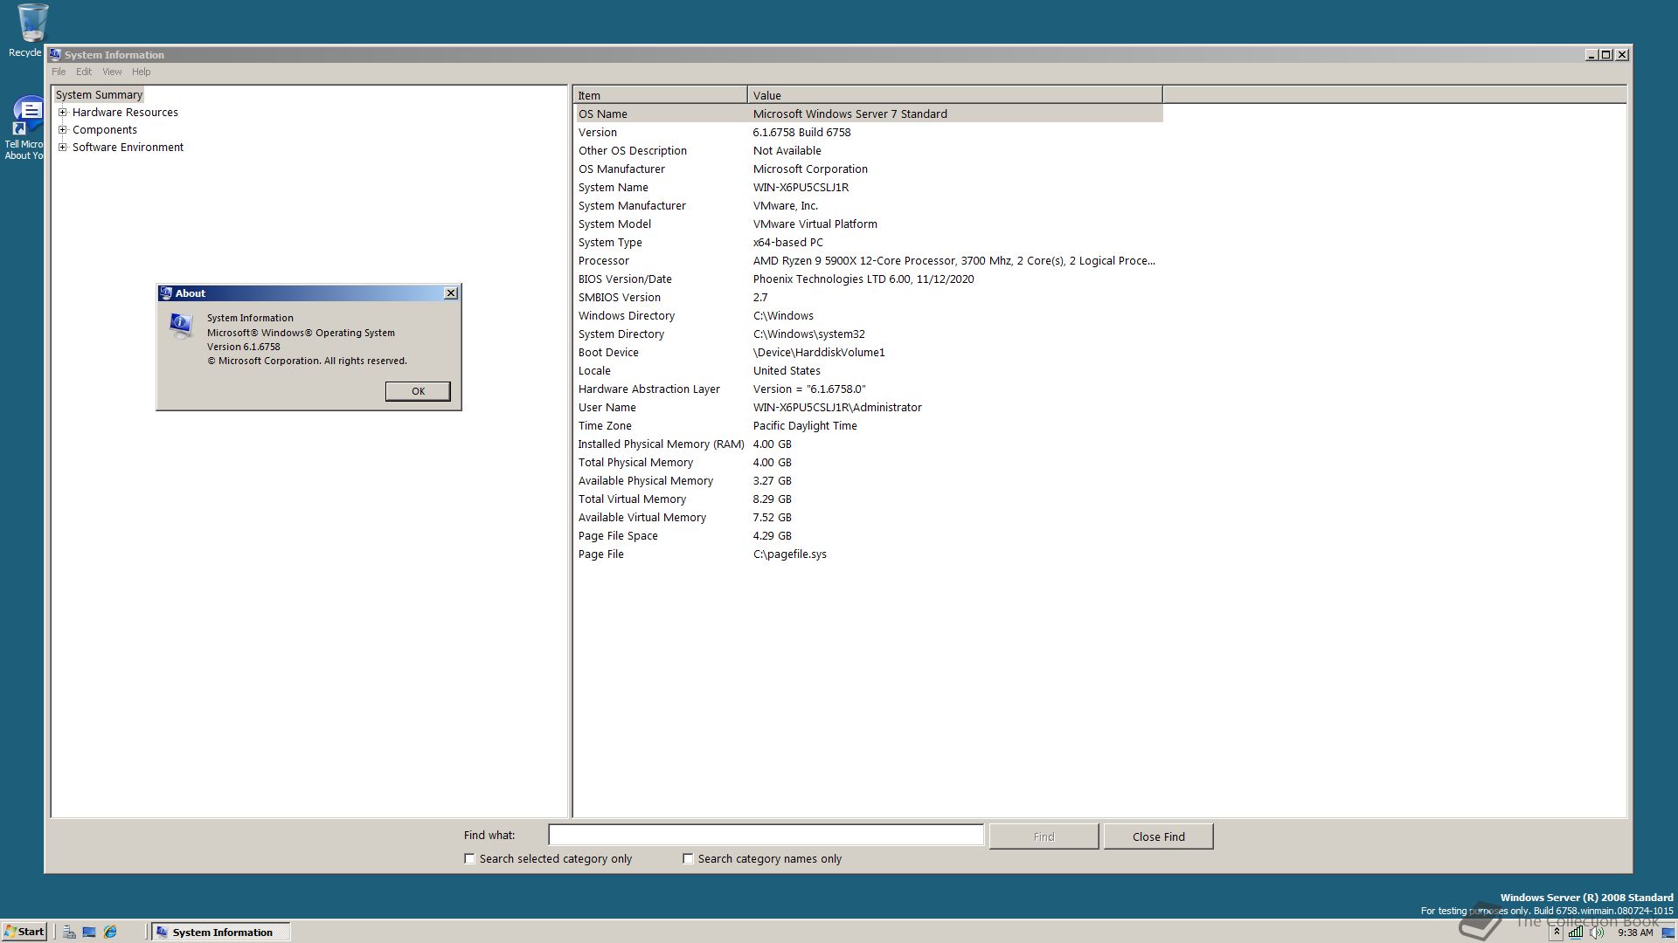This screenshot has width=1678, height=943.
Task: Click the network signal tray icon
Action: 1575,932
